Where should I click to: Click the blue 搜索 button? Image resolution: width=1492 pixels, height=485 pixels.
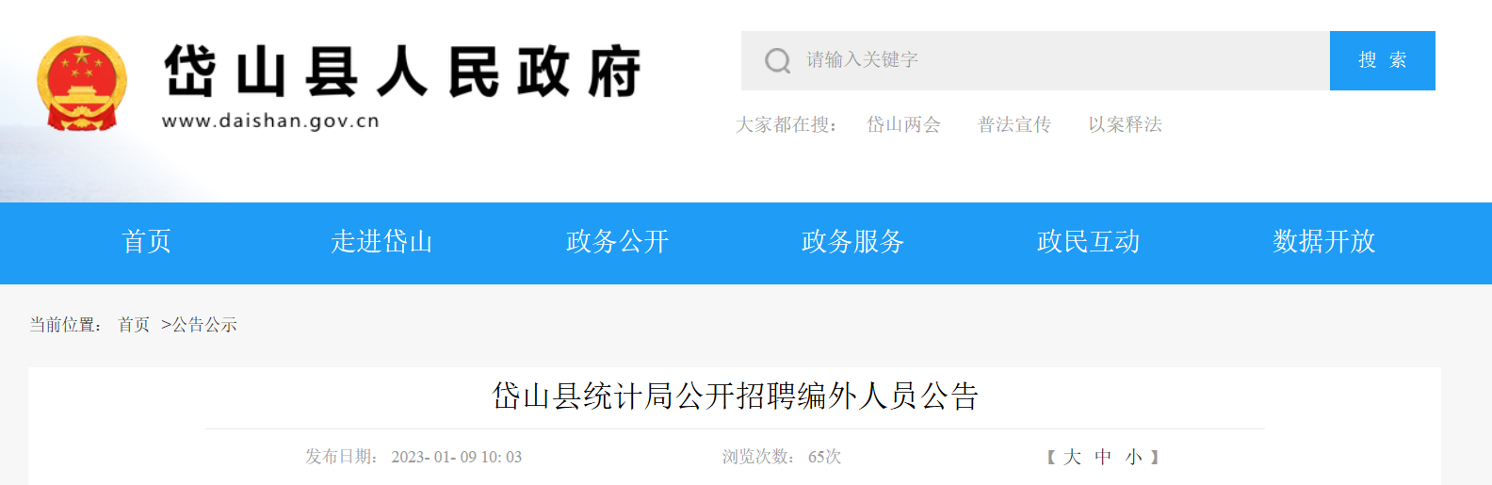[x=1383, y=60]
